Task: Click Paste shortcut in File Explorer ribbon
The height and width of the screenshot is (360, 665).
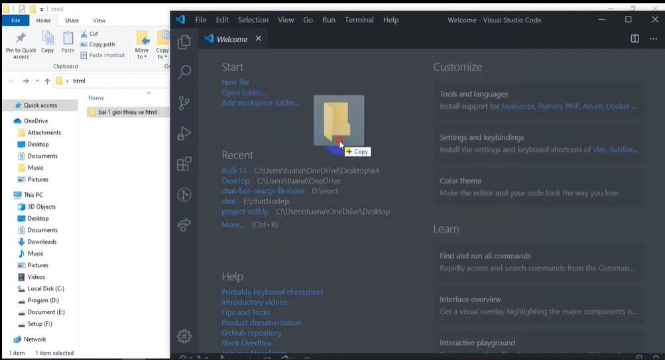Action: [103, 55]
